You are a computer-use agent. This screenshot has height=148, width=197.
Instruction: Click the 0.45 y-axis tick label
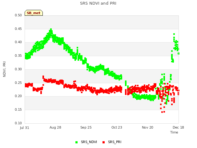pos(18,29)
